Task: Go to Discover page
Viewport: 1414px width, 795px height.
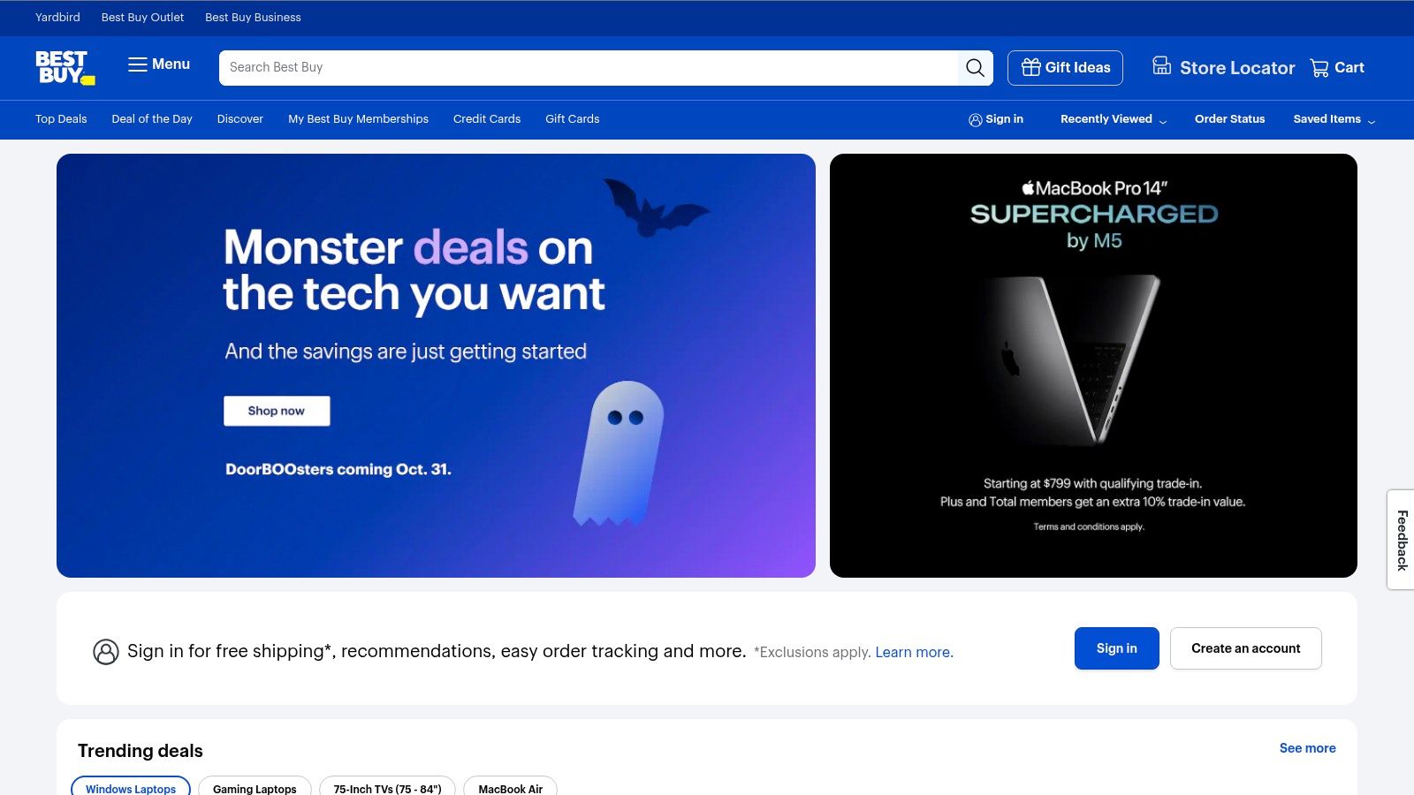Action: [240, 119]
